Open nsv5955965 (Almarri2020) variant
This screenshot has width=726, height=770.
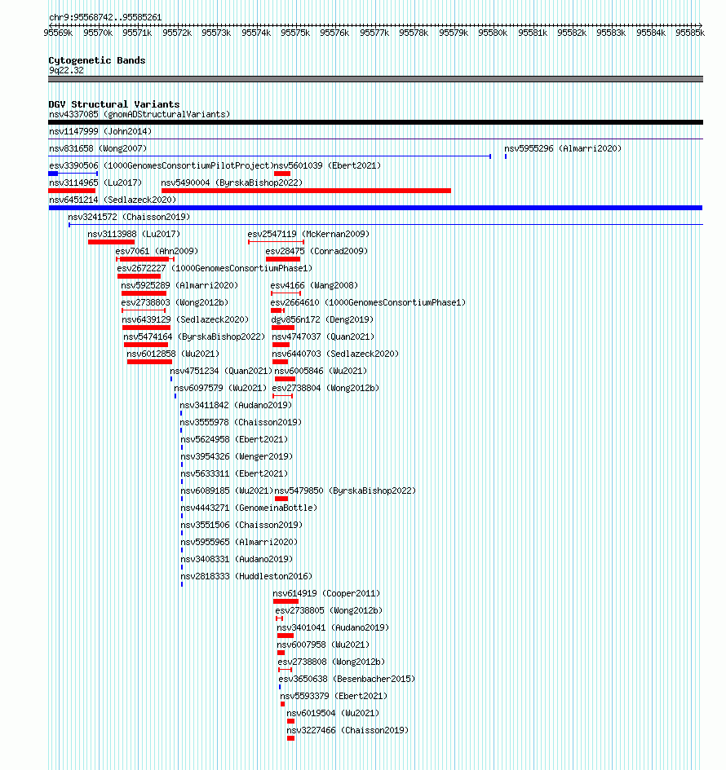coord(239,543)
